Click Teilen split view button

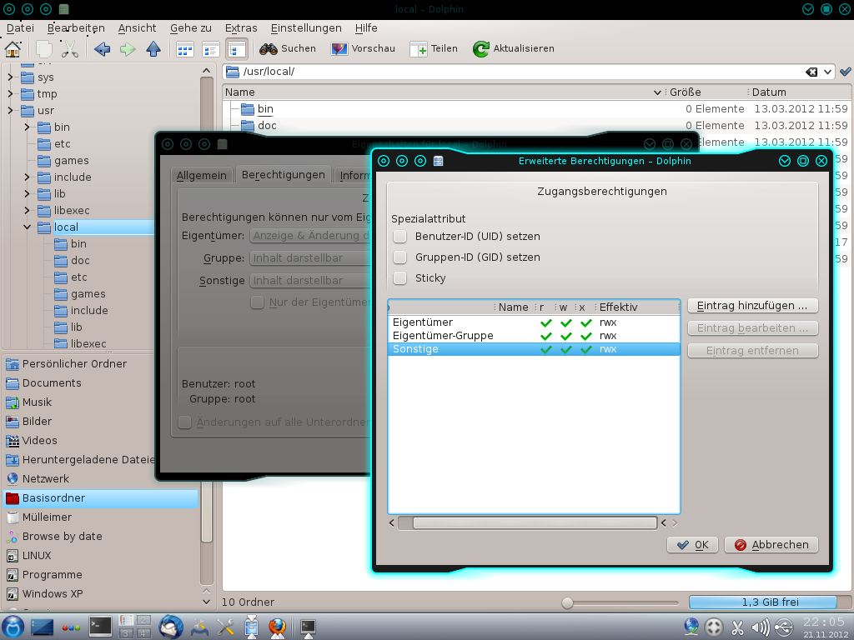(434, 48)
